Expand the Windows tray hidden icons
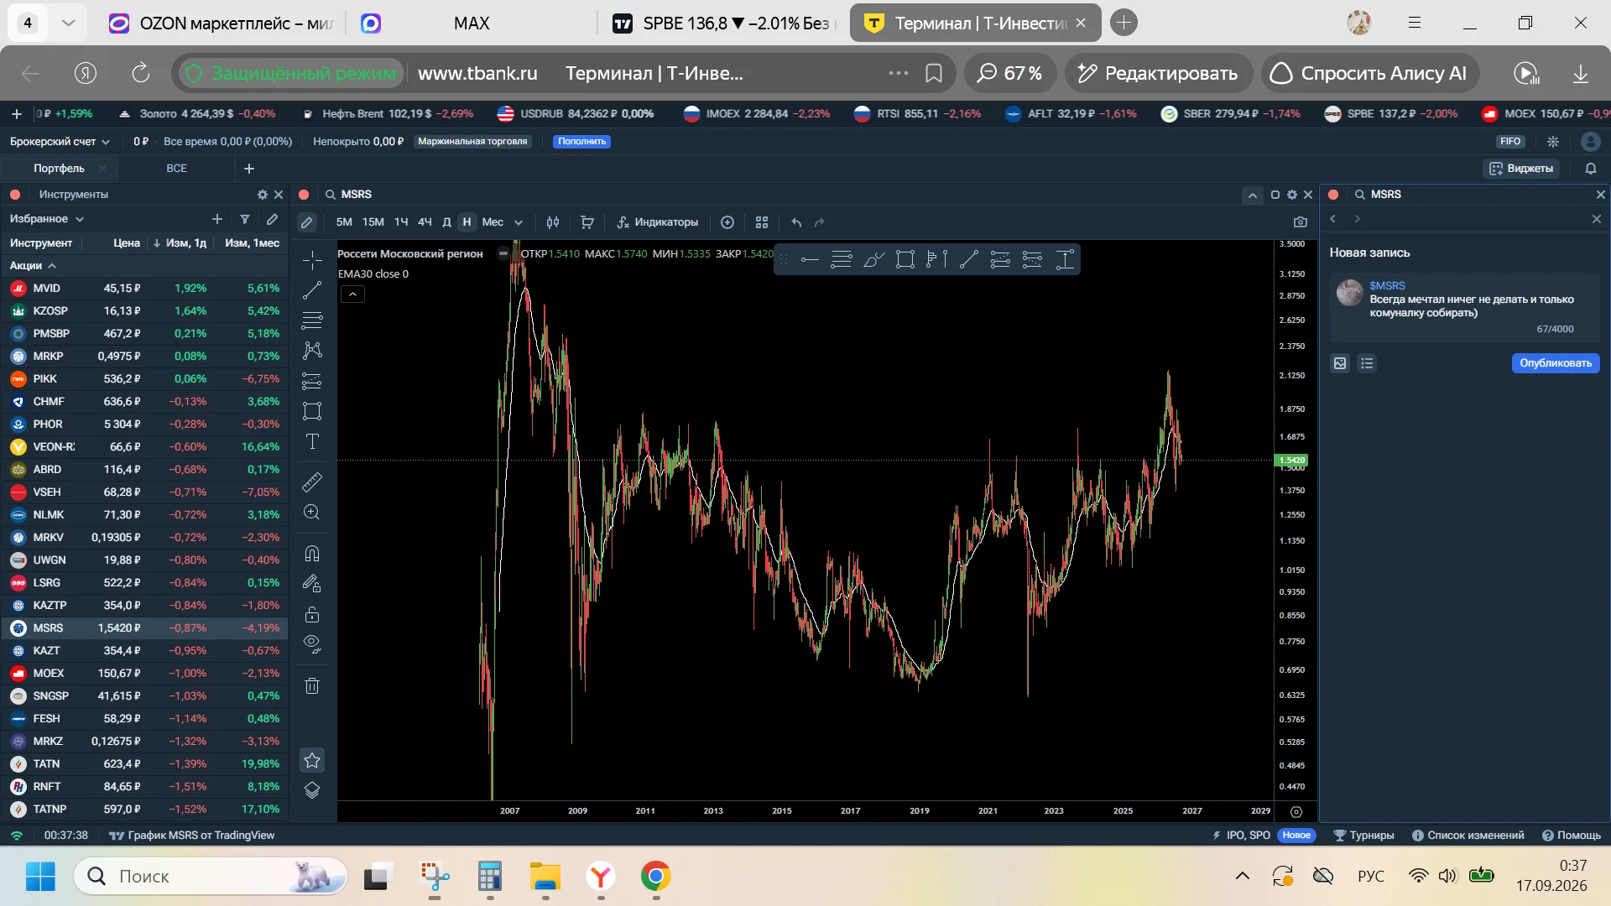Image resolution: width=1611 pixels, height=906 pixels. click(x=1243, y=877)
